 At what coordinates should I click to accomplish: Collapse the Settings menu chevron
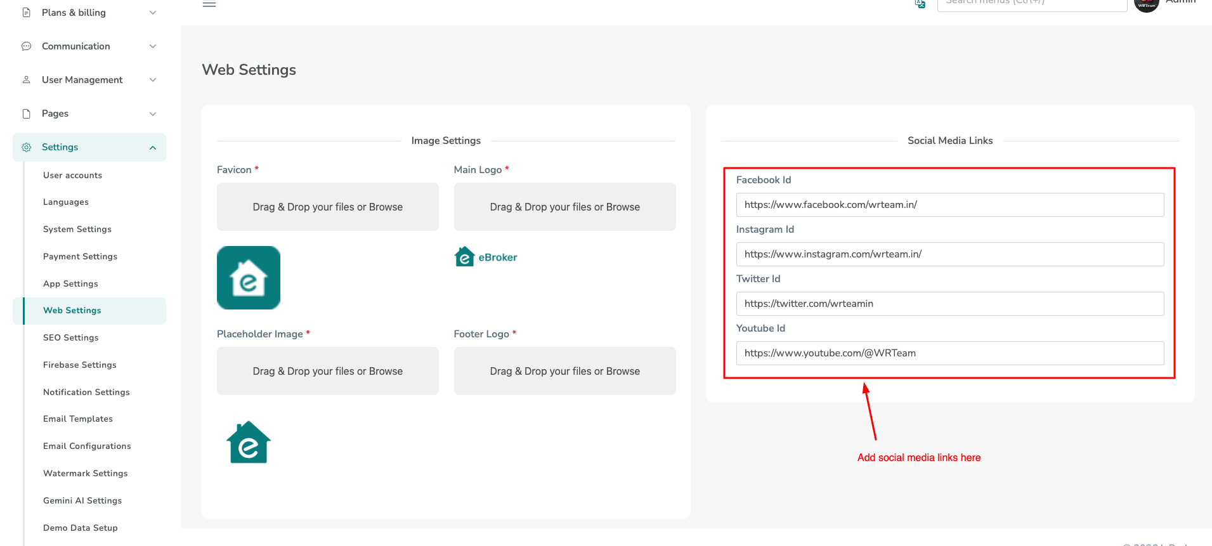pyautogui.click(x=153, y=148)
